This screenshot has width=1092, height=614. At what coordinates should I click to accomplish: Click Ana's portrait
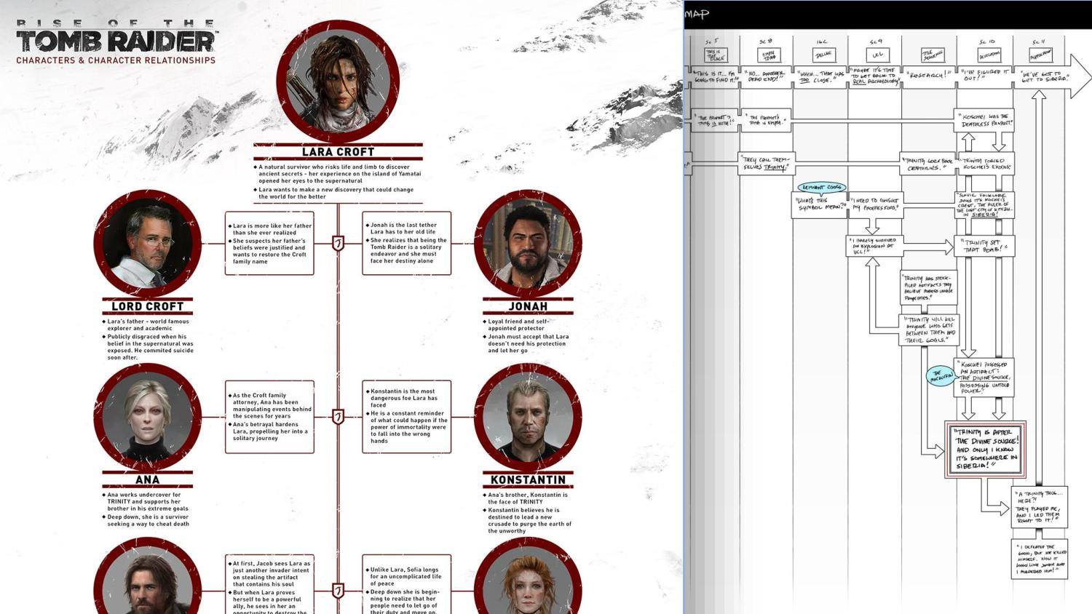click(147, 418)
